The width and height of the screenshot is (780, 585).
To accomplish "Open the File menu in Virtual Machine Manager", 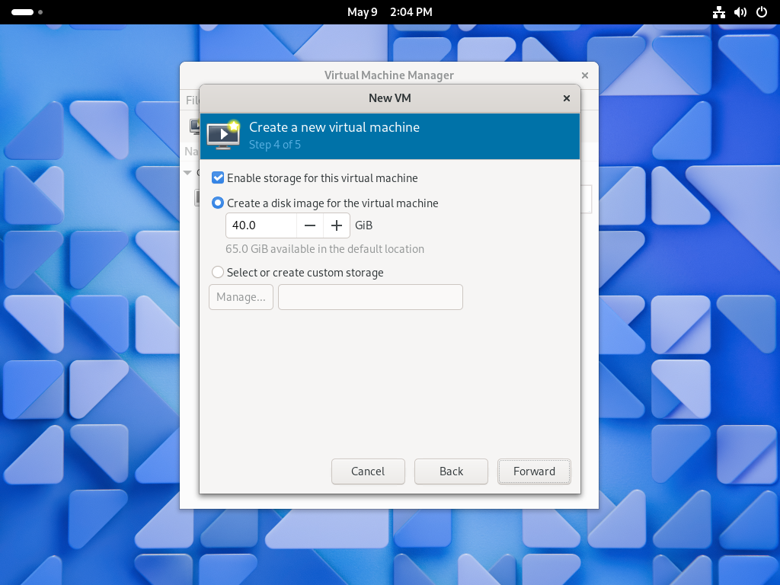I will pyautogui.click(x=191, y=101).
